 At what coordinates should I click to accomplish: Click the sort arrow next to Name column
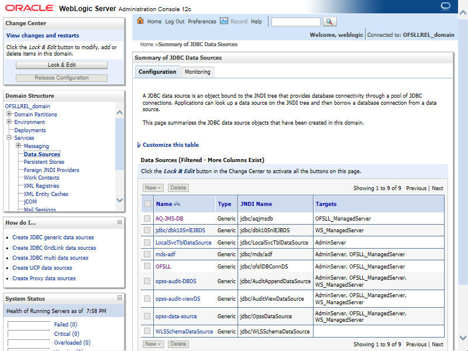point(177,204)
